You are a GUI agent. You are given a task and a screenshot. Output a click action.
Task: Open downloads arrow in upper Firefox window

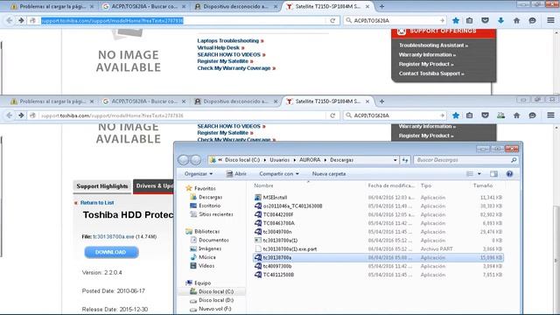click(x=500, y=21)
